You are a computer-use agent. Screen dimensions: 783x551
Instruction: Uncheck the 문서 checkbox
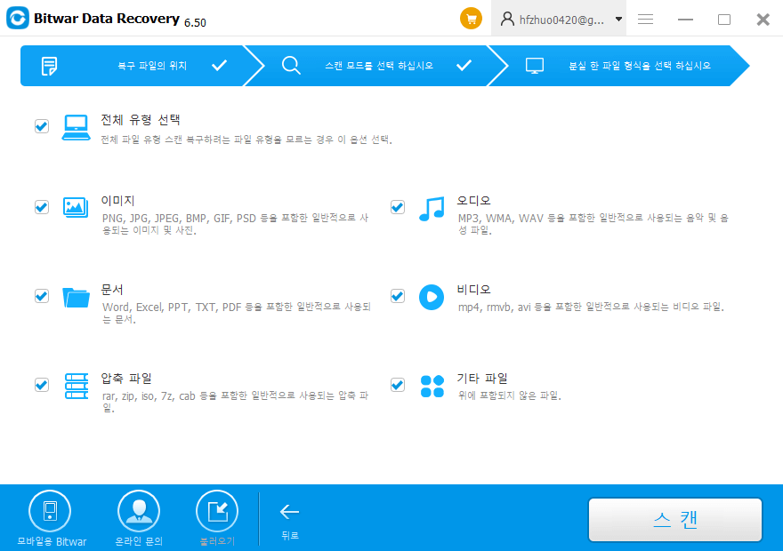coord(42,296)
